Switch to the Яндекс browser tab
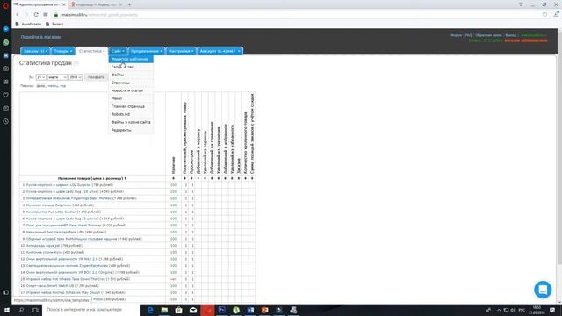562x316 pixels. (96, 4)
